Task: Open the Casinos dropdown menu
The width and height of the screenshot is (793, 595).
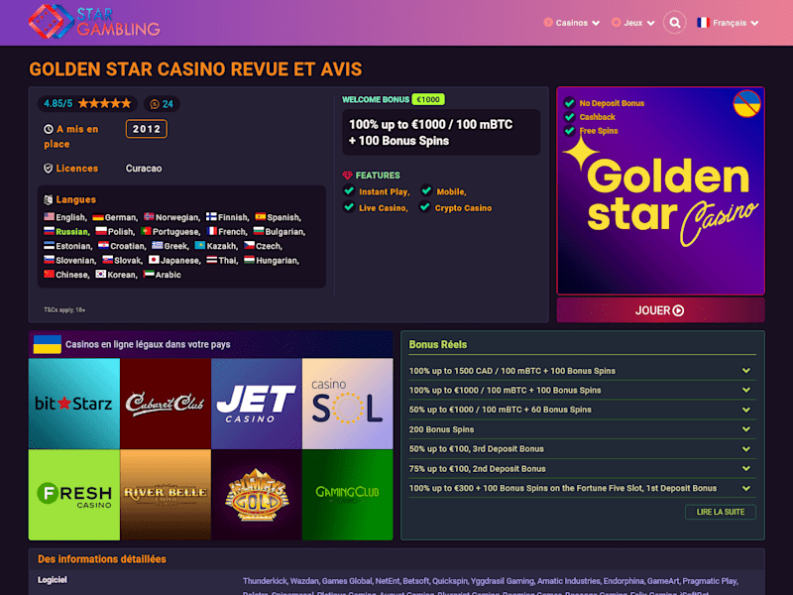Action: click(572, 23)
